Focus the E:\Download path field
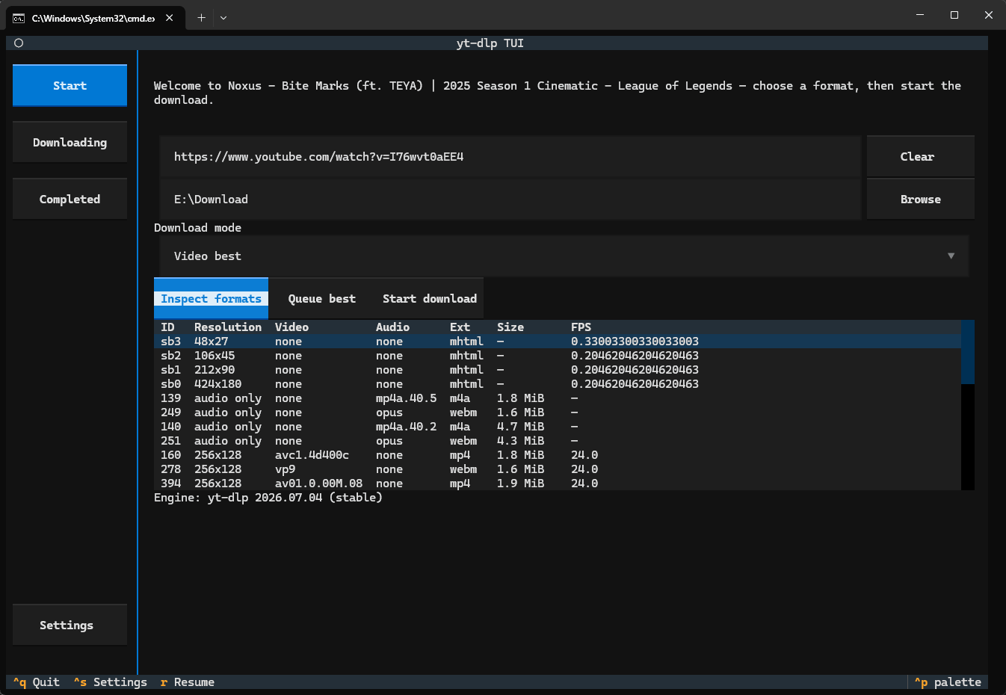1006x695 pixels. pos(510,200)
